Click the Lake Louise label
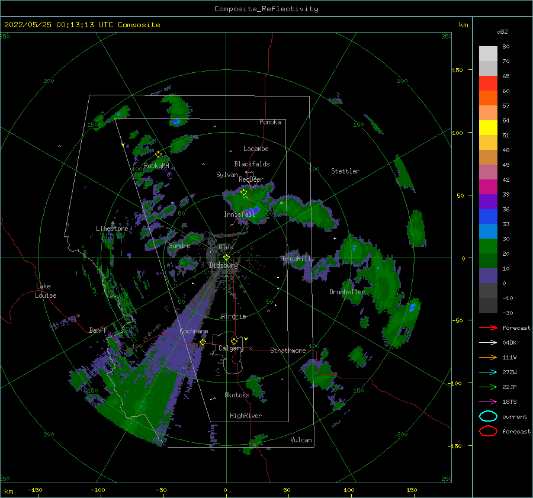The height and width of the screenshot is (498, 533). click(46, 291)
